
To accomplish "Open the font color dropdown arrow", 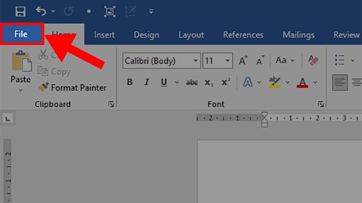I will [x=315, y=82].
